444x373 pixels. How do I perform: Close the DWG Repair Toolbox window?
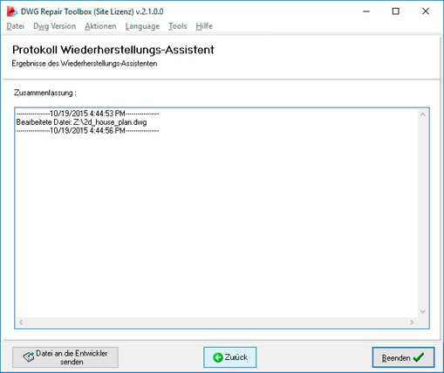(426, 11)
